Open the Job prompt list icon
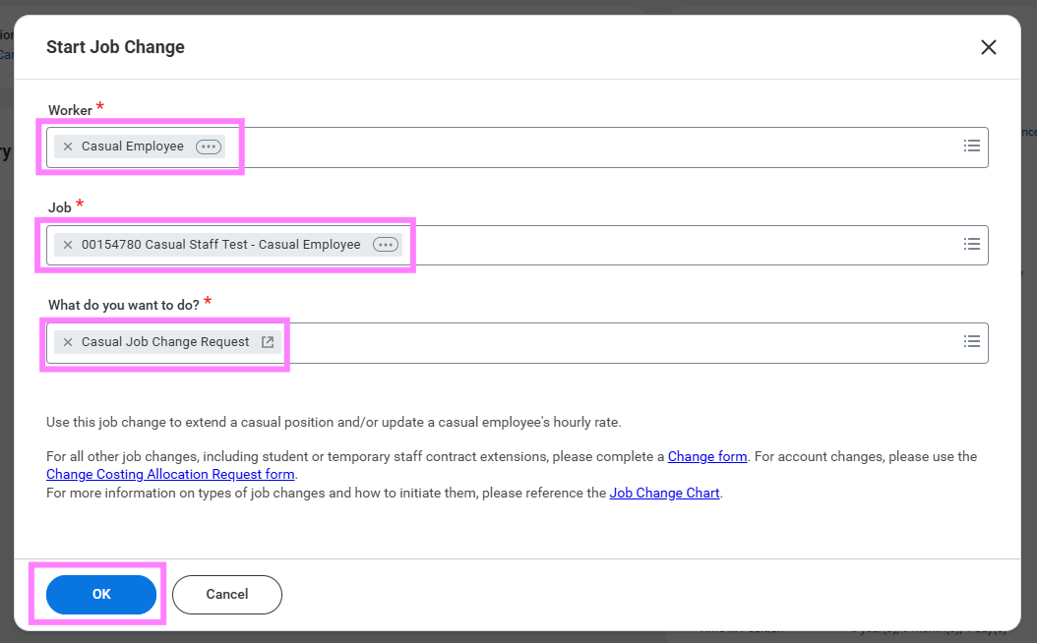Viewport: 1037px width, 643px height. 972,244
